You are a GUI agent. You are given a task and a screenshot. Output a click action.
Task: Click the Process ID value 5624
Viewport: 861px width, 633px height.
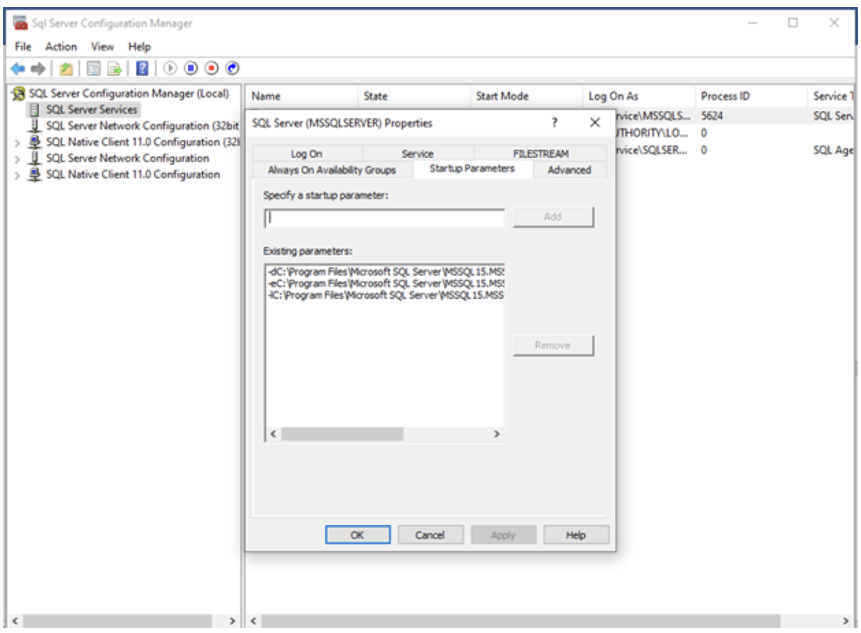tap(712, 116)
